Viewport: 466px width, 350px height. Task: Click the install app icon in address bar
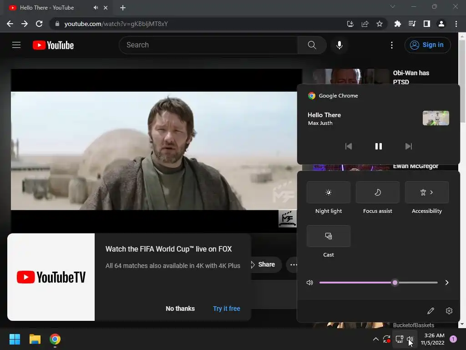tap(350, 24)
